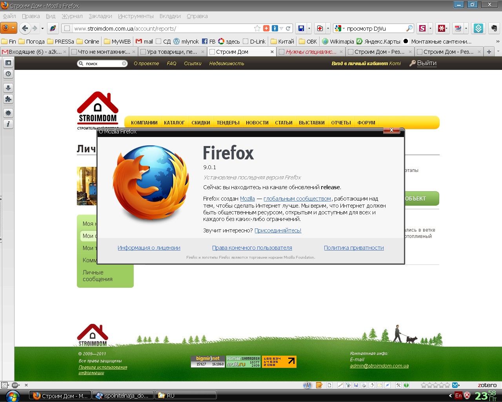Click the blue 'f' icon in address bar
The height and width of the screenshot is (402, 502).
[x=275, y=28]
